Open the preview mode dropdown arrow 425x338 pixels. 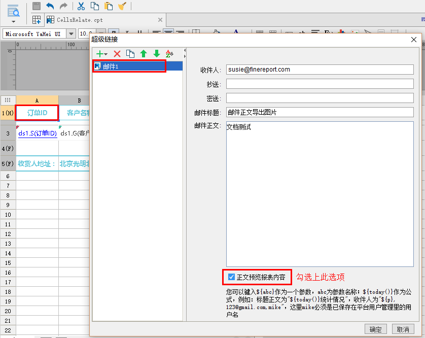tap(13, 22)
